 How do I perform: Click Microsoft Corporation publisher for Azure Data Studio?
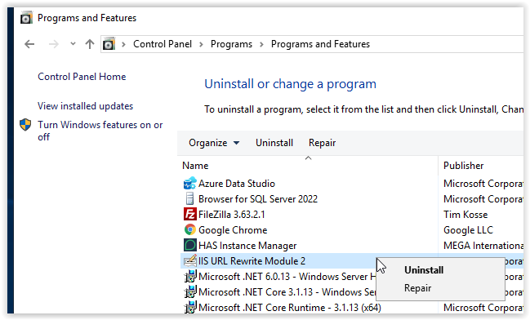click(x=483, y=184)
